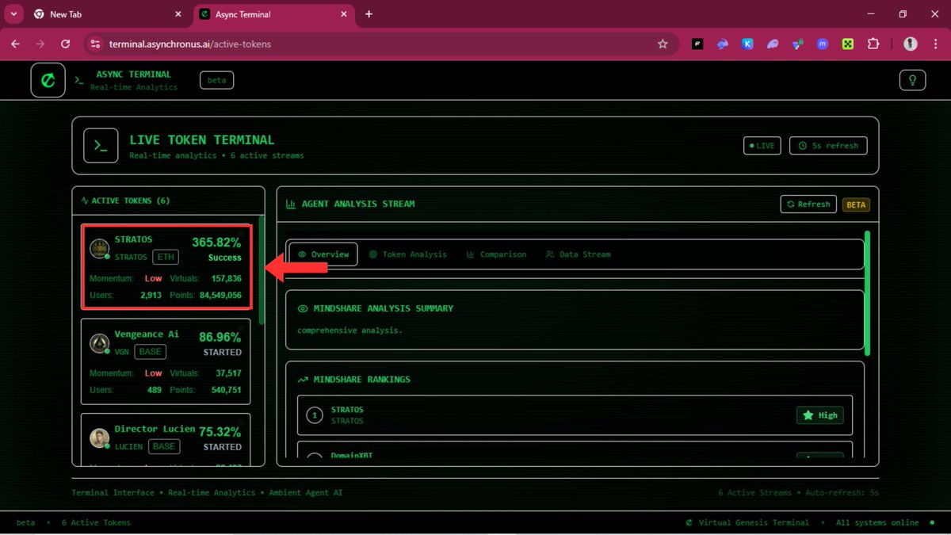
Task: Select the STRATOS token card
Action: click(x=166, y=266)
